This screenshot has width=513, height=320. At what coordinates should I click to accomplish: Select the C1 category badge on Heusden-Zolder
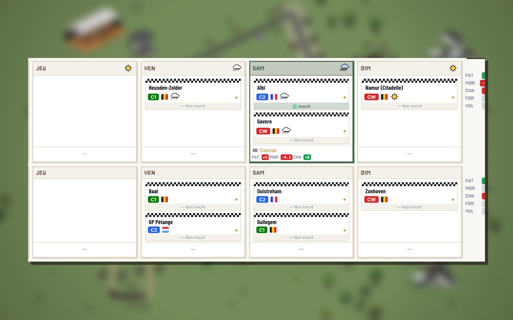point(153,97)
